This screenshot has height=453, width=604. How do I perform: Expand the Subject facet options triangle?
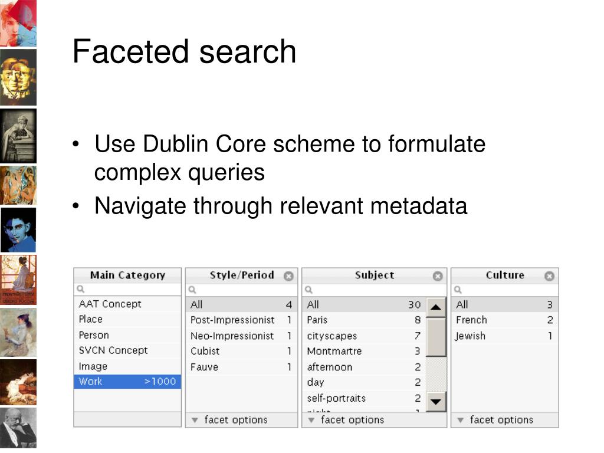tap(311, 420)
